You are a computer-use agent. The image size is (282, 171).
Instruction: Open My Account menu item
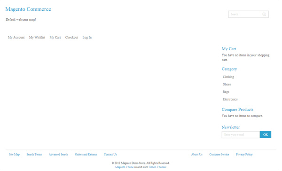click(x=16, y=38)
